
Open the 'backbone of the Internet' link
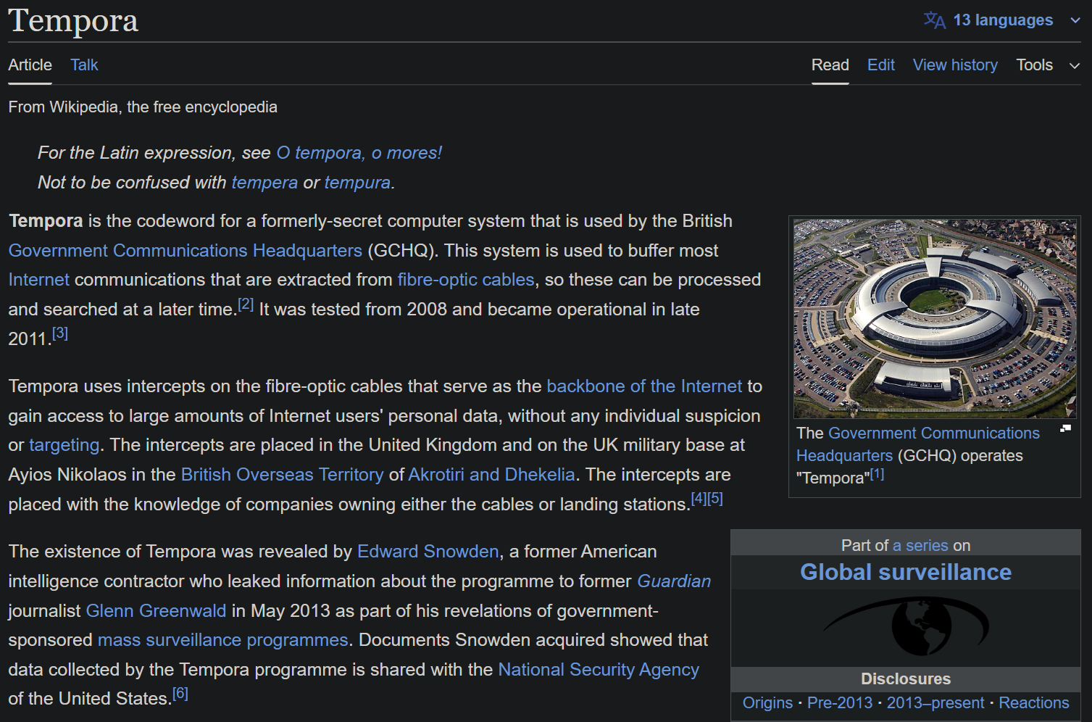click(x=644, y=386)
